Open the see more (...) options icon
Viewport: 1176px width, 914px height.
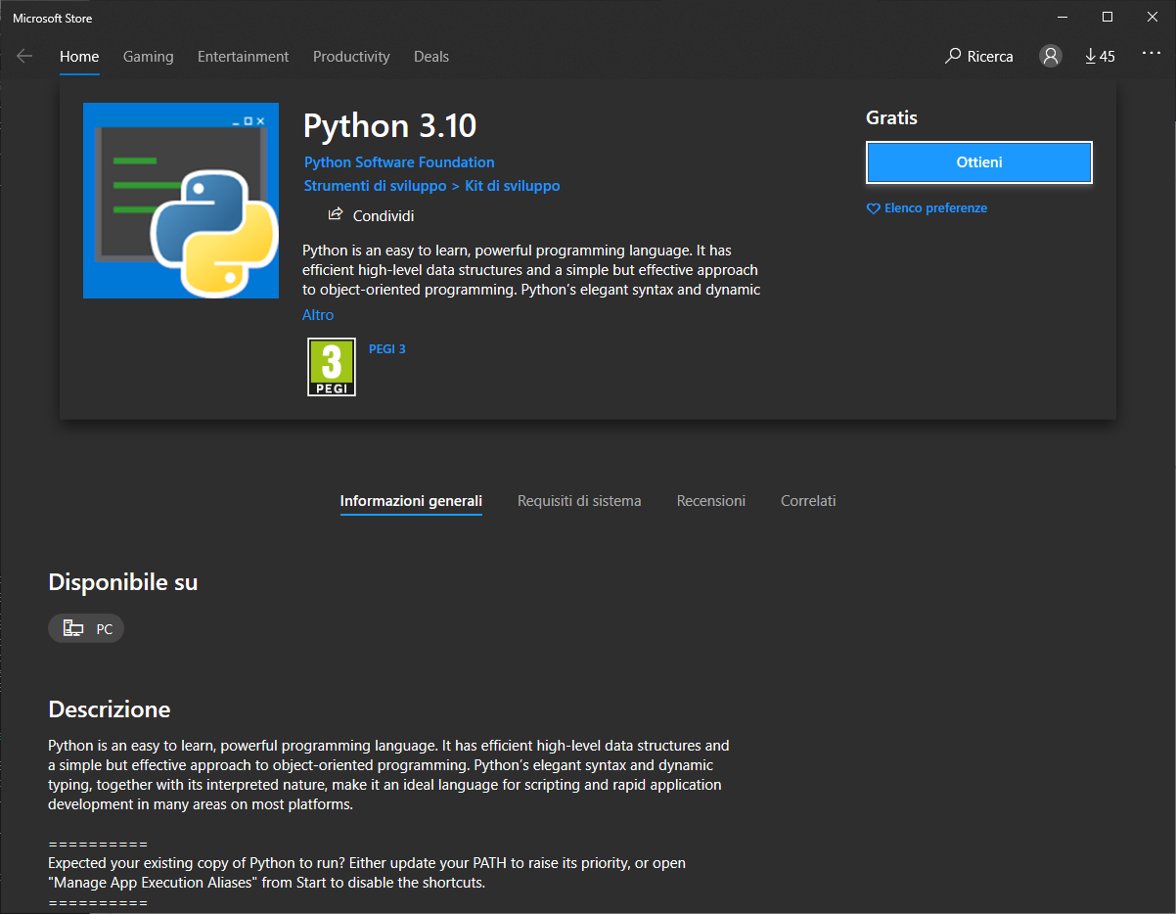[x=1152, y=54]
